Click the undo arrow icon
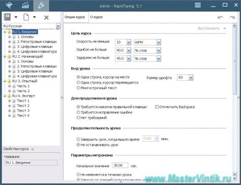The height and width of the screenshot is (185, 241). pos(220,17)
